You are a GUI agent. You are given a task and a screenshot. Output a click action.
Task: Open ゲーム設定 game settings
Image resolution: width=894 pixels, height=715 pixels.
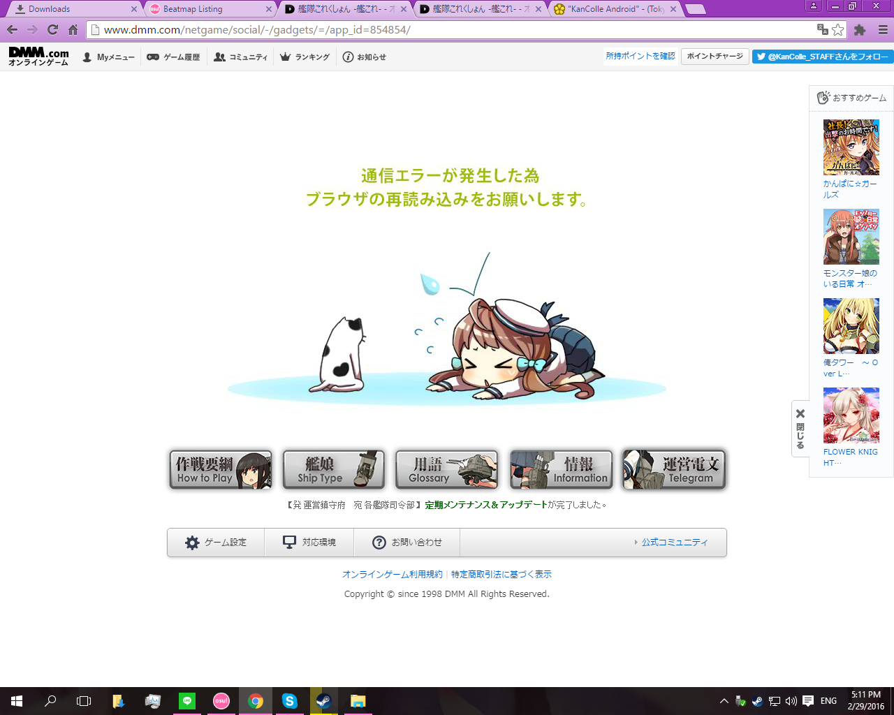tap(216, 543)
